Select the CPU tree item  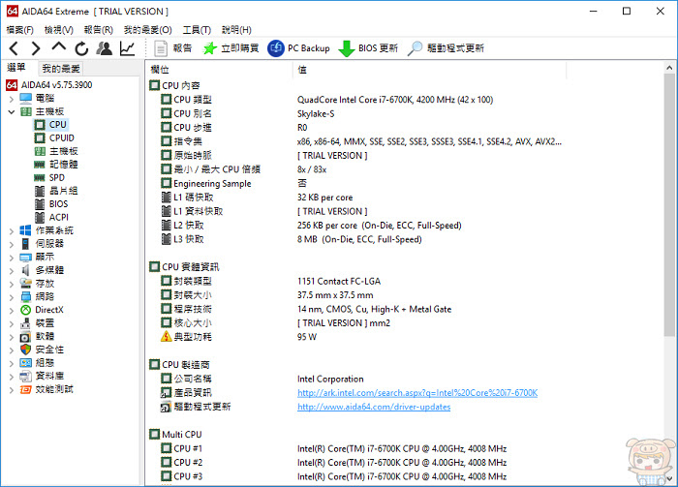point(50,125)
